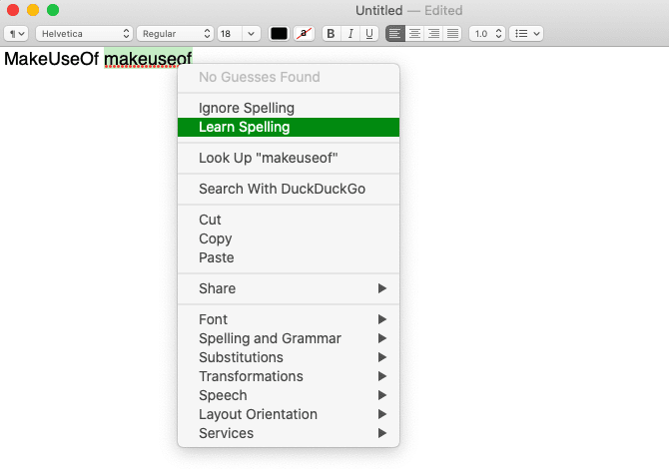The height and width of the screenshot is (469, 669).
Task: Choose Learn Spelling from context menu
Action: pyautogui.click(x=245, y=127)
